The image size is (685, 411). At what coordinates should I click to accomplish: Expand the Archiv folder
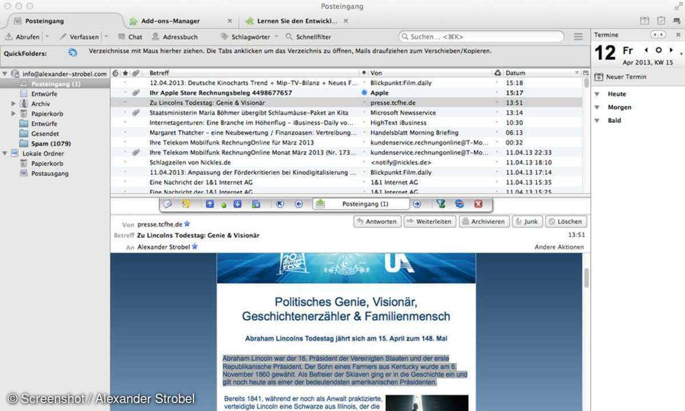pyautogui.click(x=14, y=104)
